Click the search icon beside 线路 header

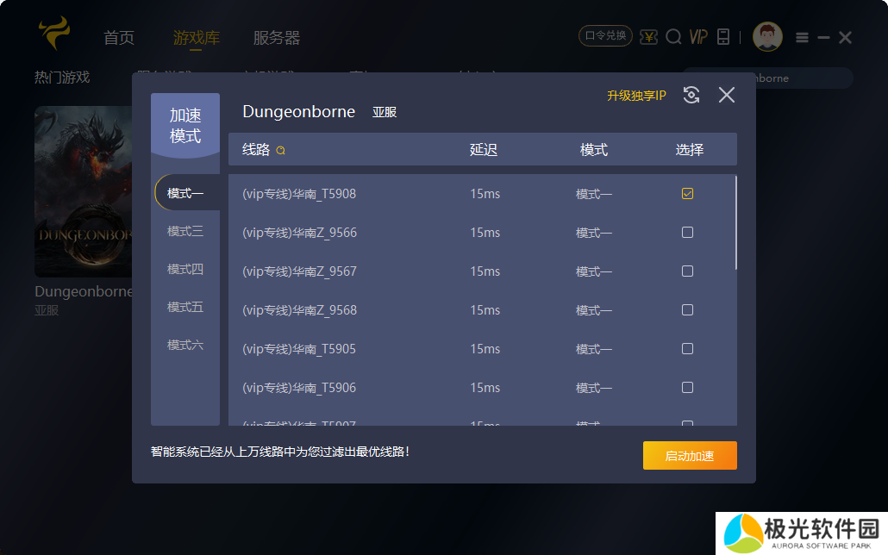click(280, 151)
